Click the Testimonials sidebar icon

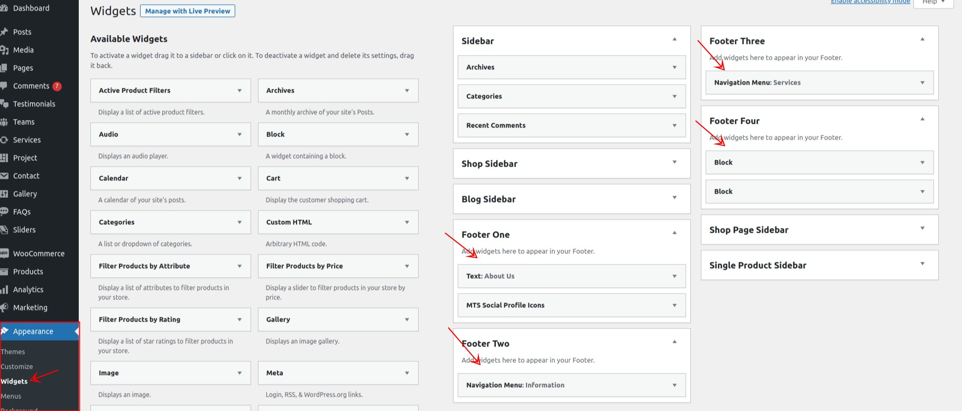coord(4,104)
